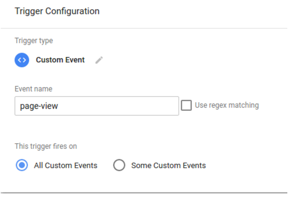Click the word 'Event' beside the blue icon
This screenshot has height=200, width=297.
pos(75,60)
